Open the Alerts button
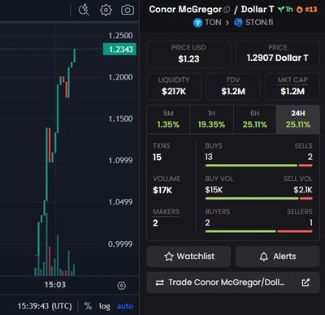This screenshot has width=325, height=315. 278,257
